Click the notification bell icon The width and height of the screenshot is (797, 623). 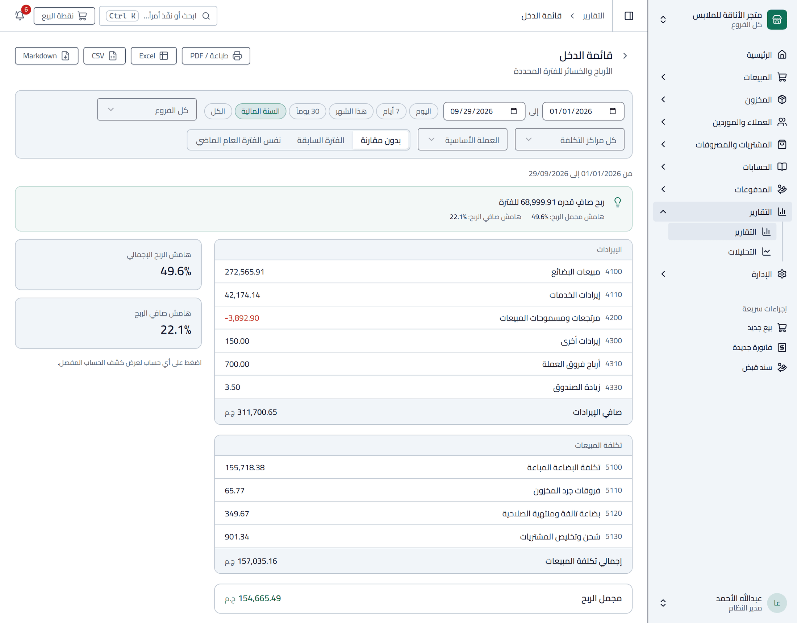pyautogui.click(x=20, y=16)
